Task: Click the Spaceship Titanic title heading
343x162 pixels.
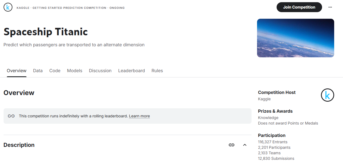Action: pyautogui.click(x=46, y=32)
